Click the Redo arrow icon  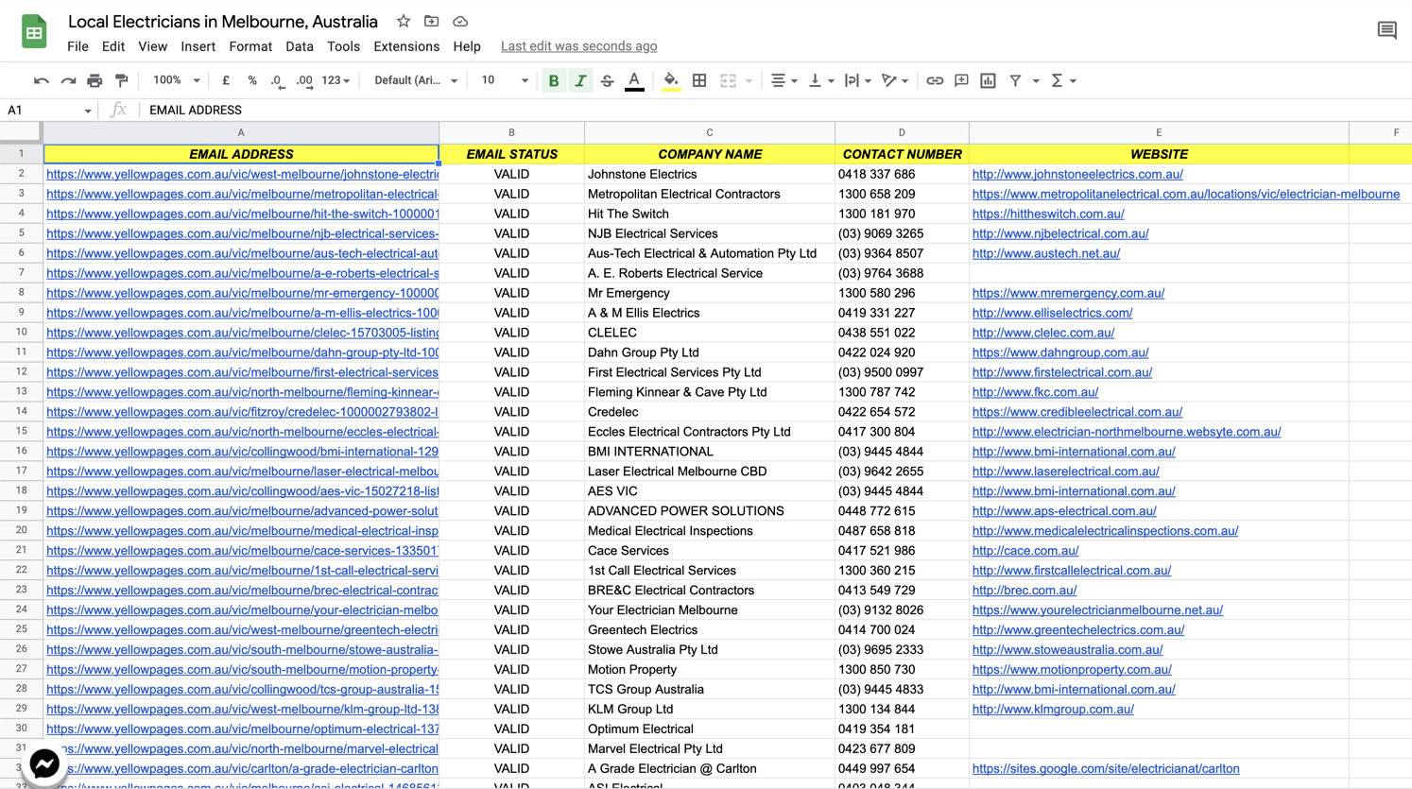point(68,81)
